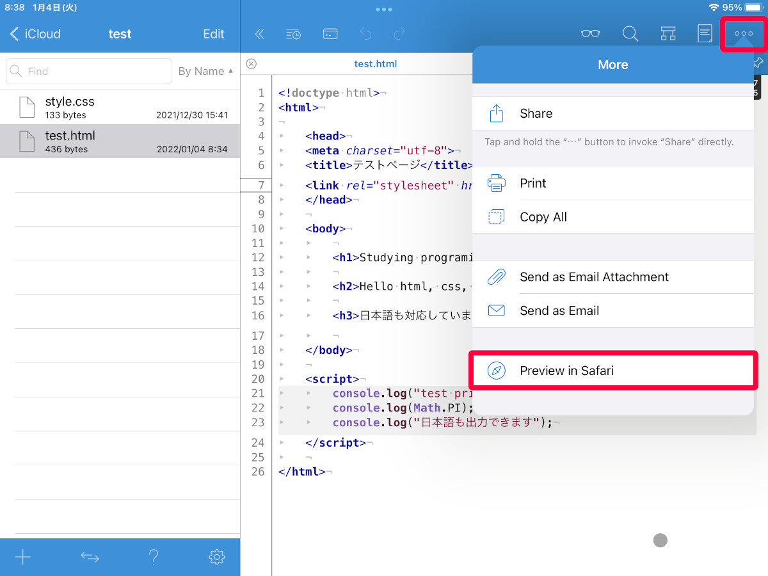Open the symbol structure list icon
The height and width of the screenshot is (576, 768).
click(x=668, y=34)
